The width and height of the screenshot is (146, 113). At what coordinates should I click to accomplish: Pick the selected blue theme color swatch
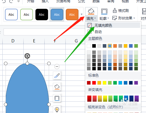[x=110, y=46]
